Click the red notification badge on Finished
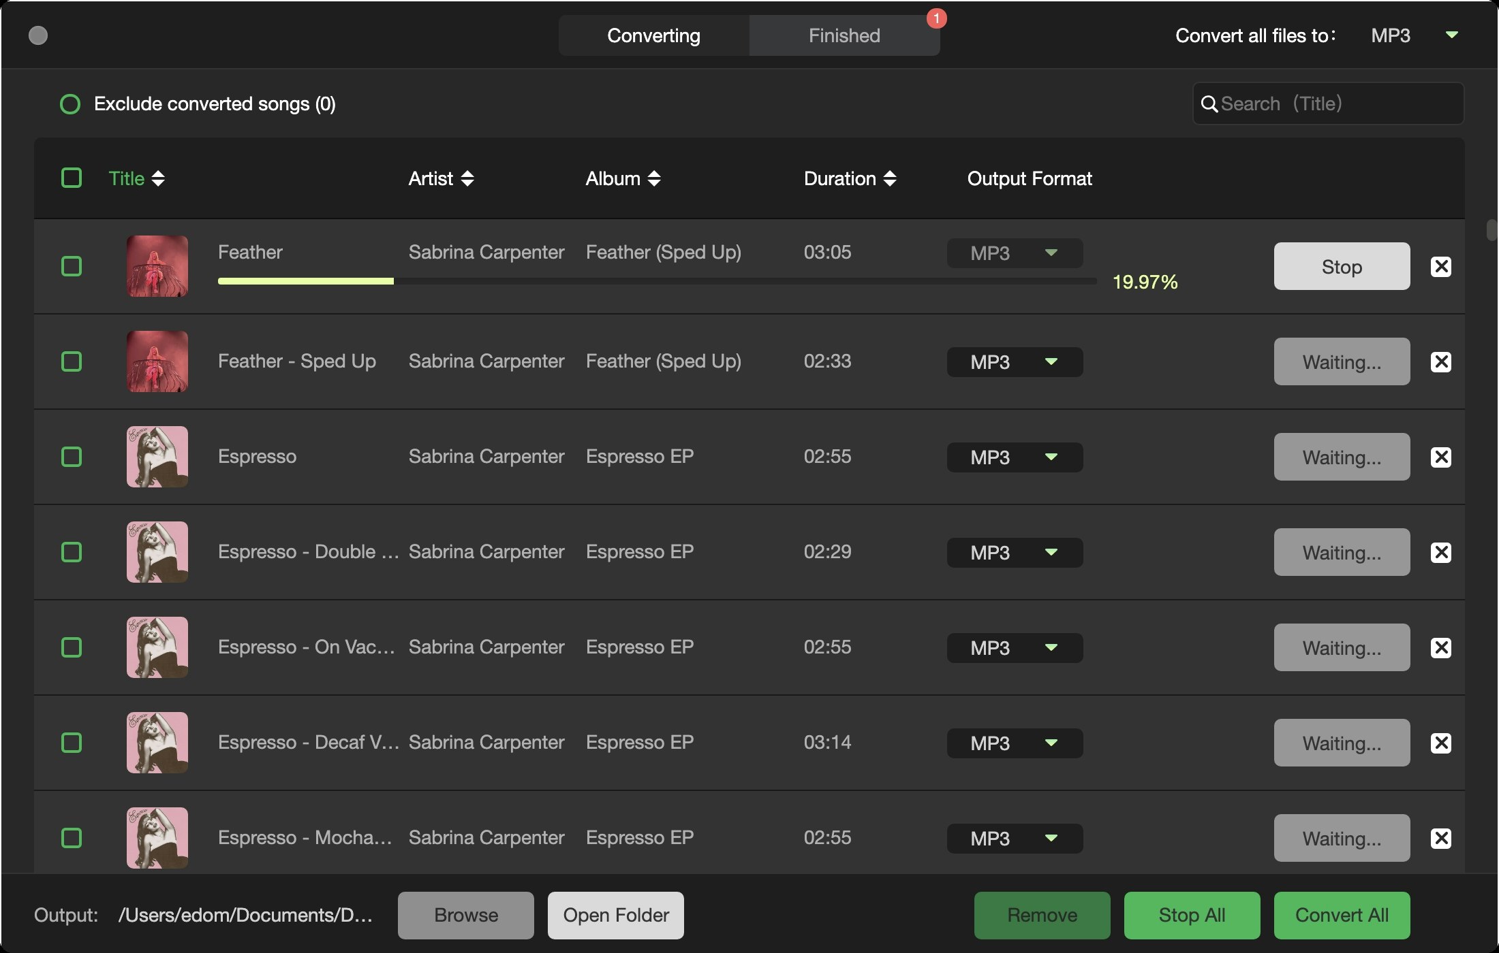 tap(937, 18)
